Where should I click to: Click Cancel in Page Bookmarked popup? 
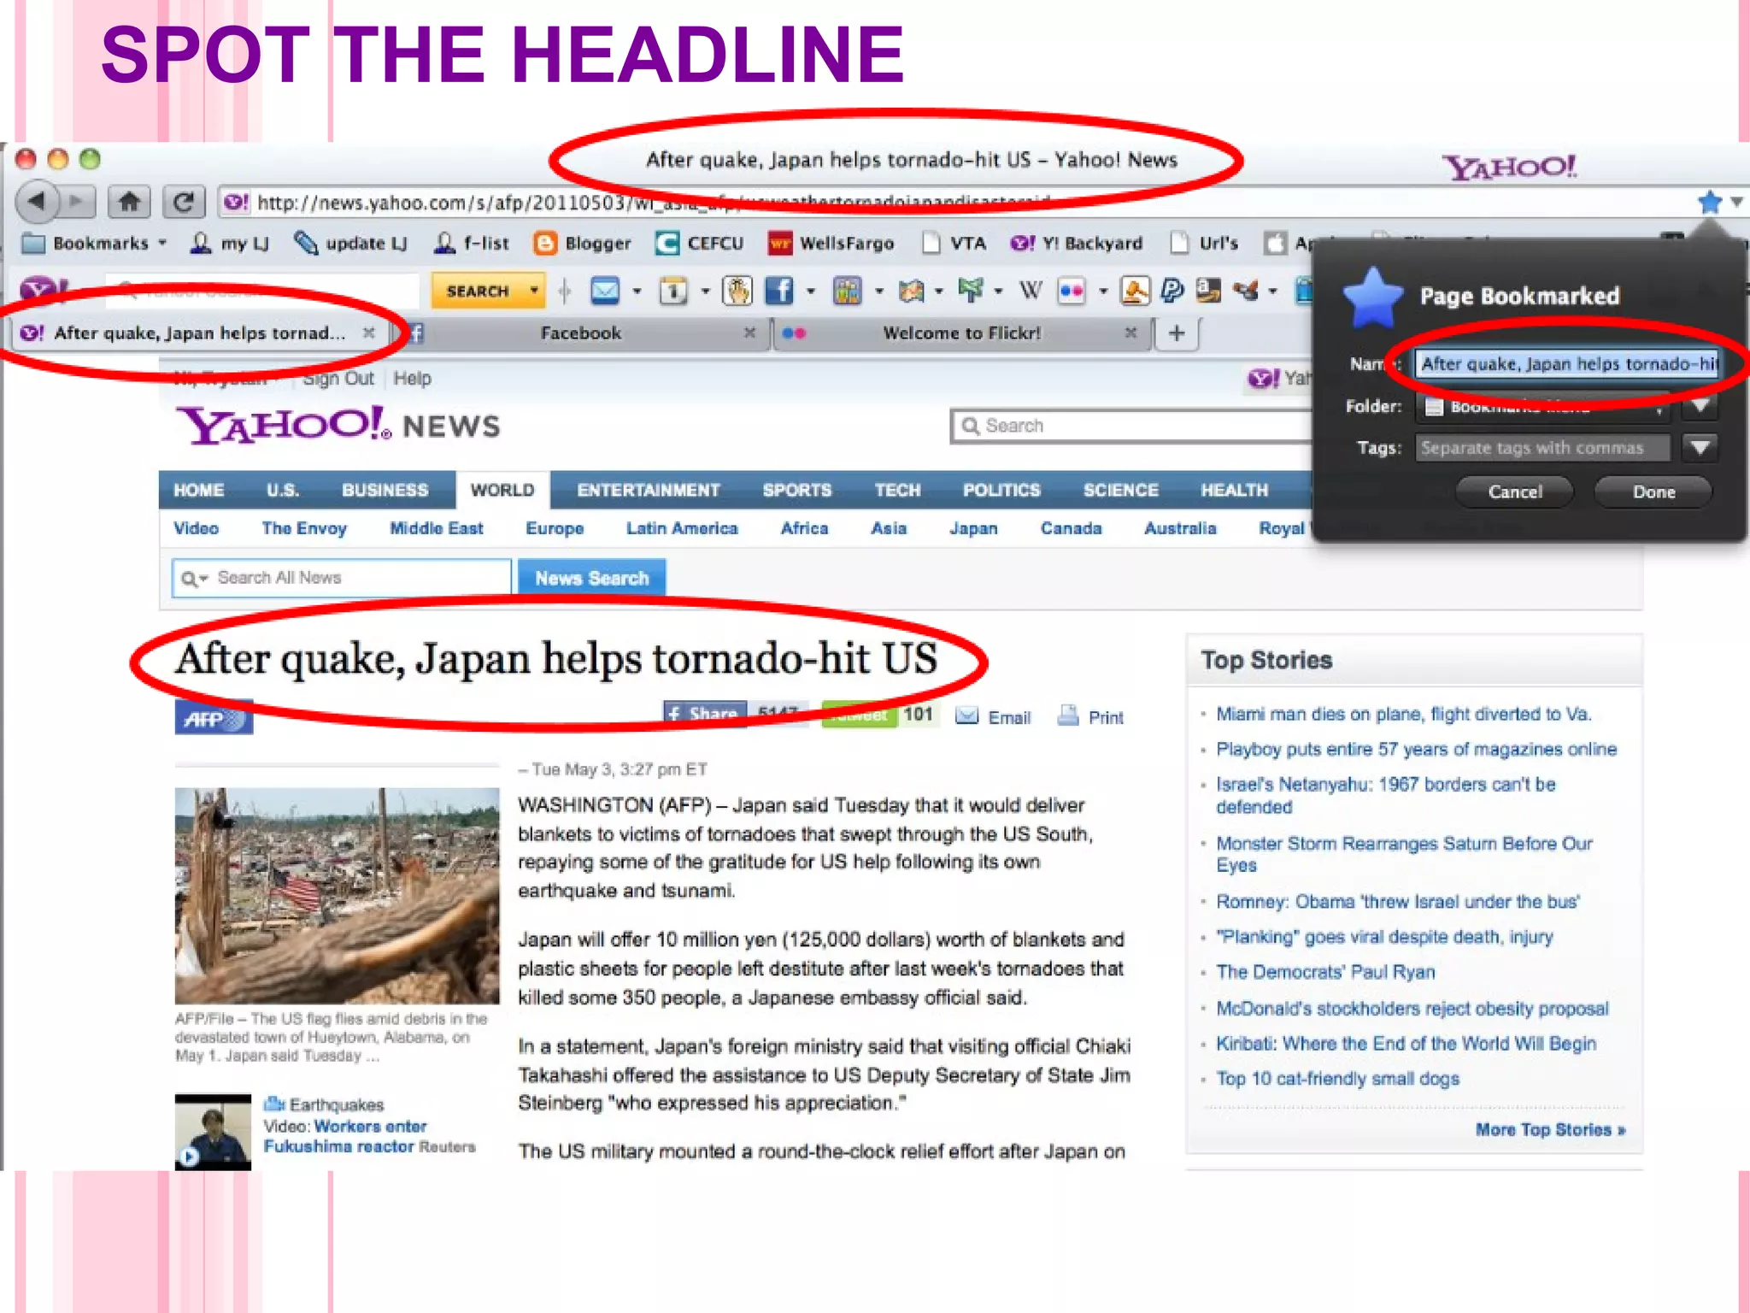[1515, 492]
